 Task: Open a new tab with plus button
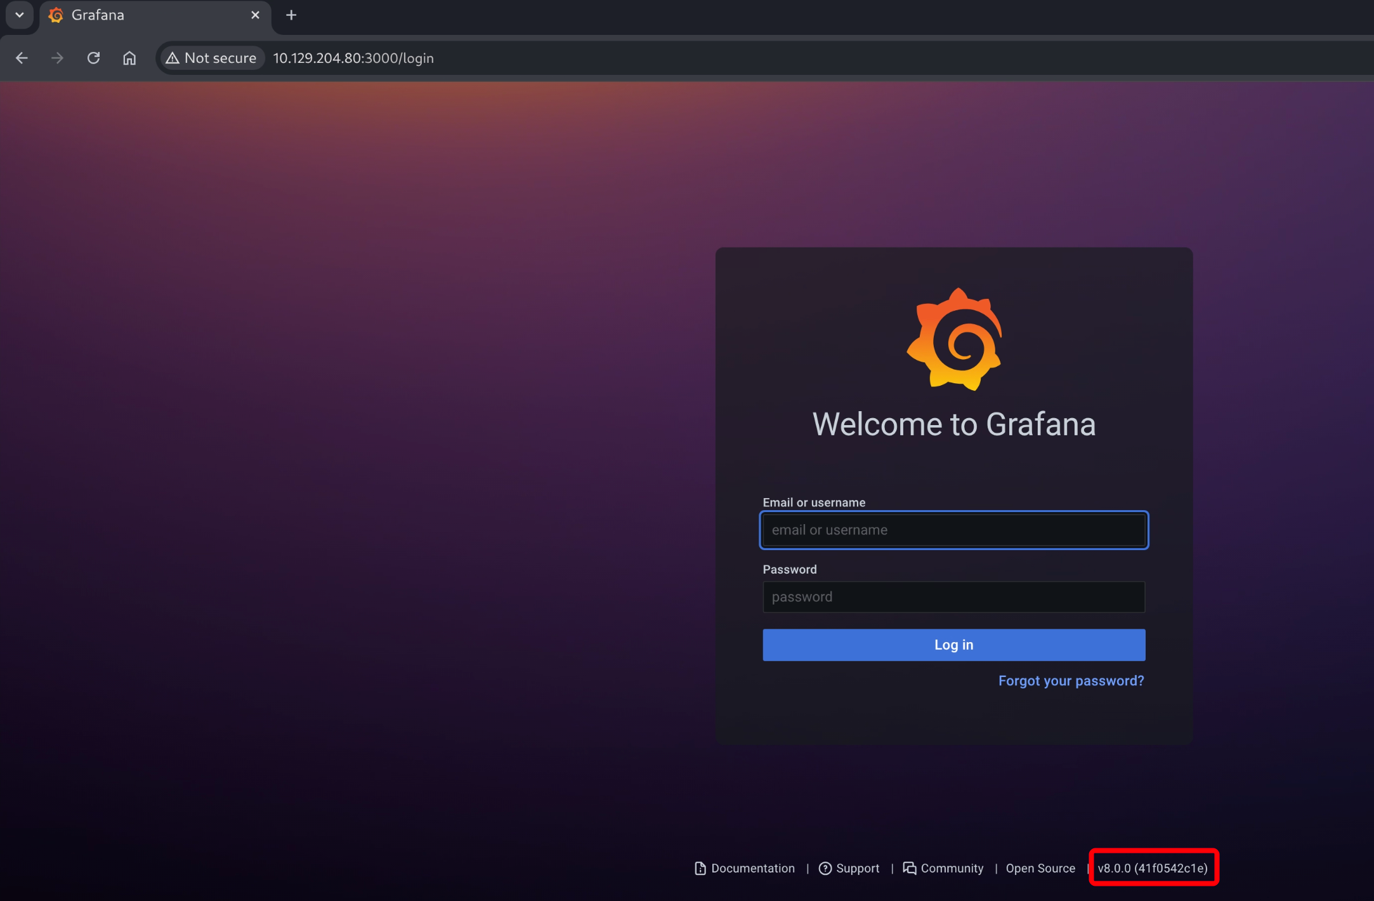pos(291,15)
